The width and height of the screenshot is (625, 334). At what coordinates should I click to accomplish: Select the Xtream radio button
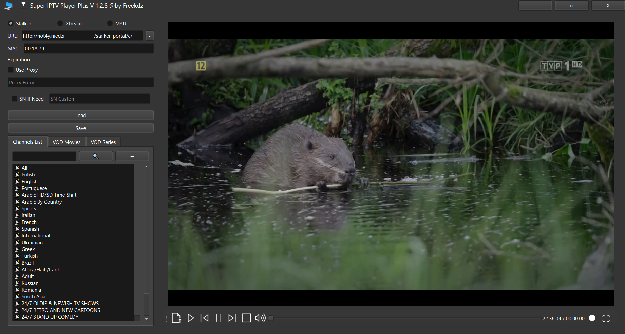pyautogui.click(x=60, y=23)
